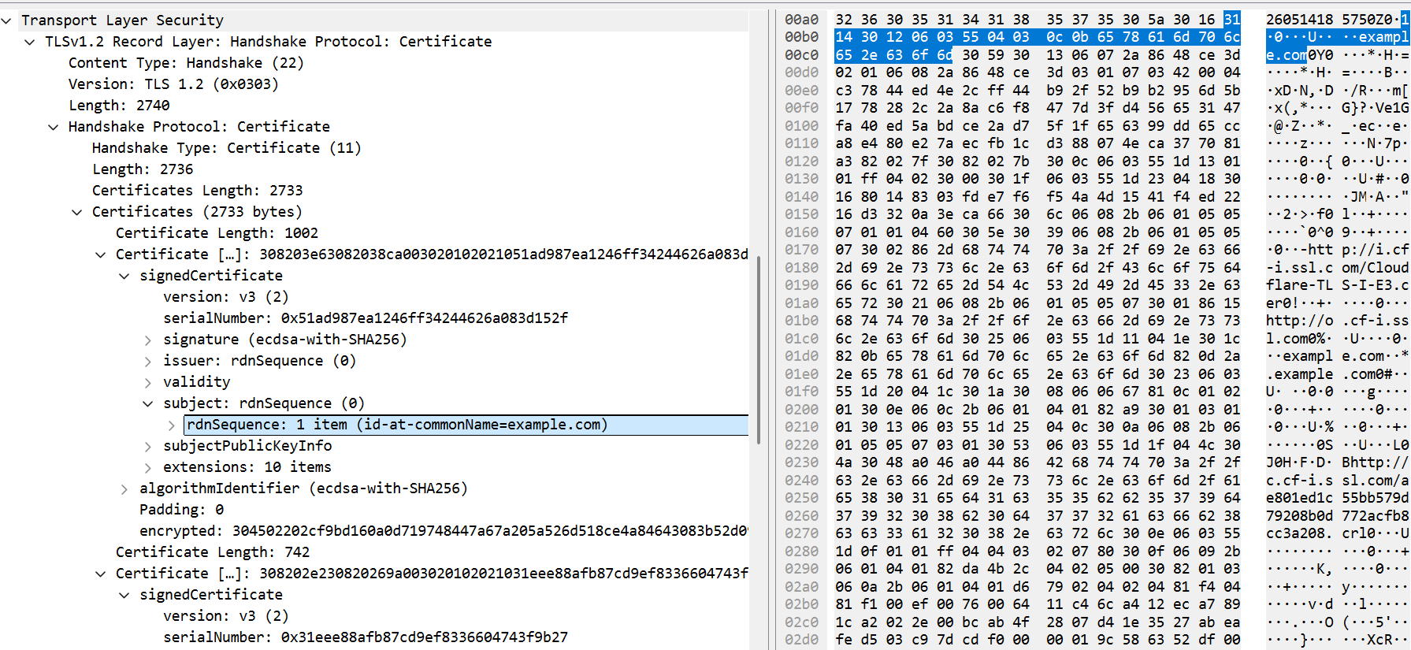Expand the signature (ecdsa-with-SHA256) field
Screen dimensions: 1411x650
(x=148, y=340)
